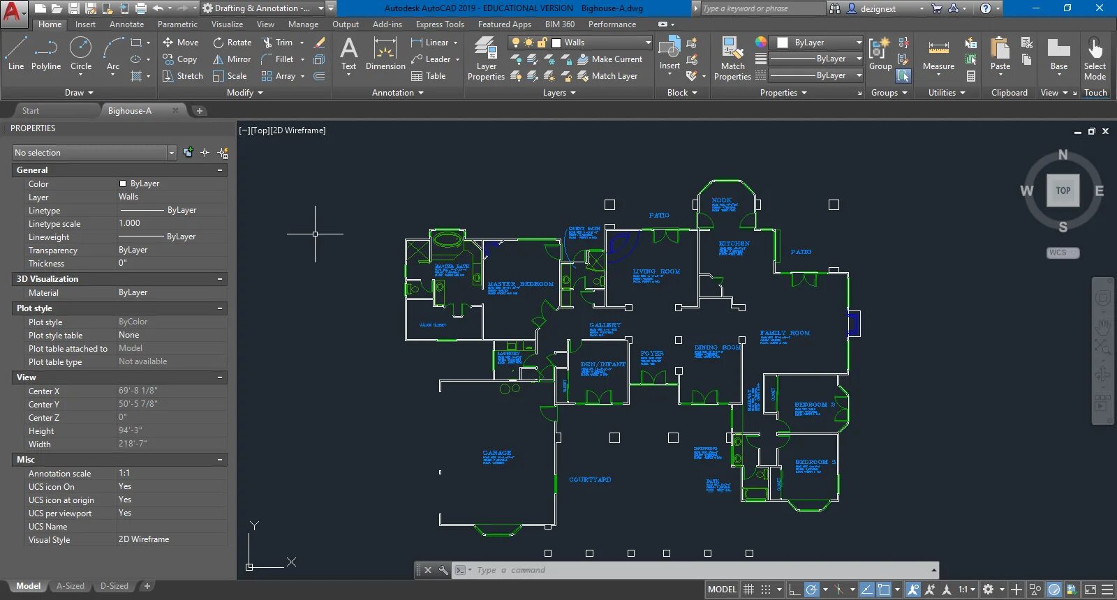
Task: Click the Measure utility
Action: 938,54
